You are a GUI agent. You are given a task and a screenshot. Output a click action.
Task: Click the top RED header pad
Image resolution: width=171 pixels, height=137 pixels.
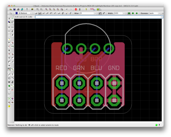(x=62, y=83)
